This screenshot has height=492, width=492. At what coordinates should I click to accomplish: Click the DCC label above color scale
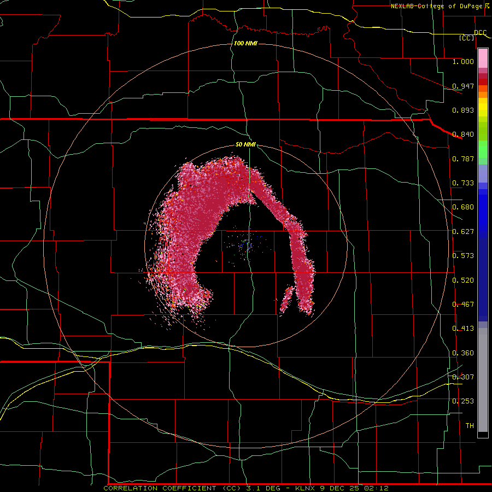click(x=480, y=33)
